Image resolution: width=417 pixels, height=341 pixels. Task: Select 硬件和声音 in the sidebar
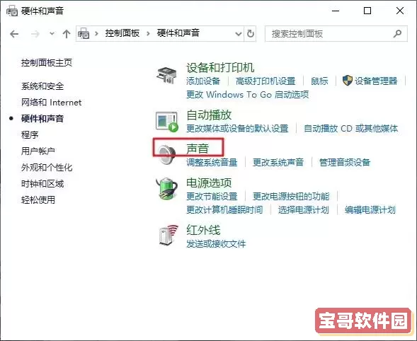tap(42, 119)
